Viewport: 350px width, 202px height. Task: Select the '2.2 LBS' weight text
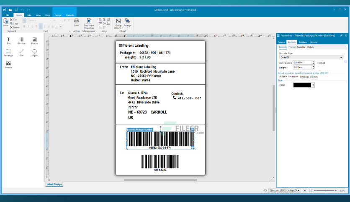(x=145, y=57)
